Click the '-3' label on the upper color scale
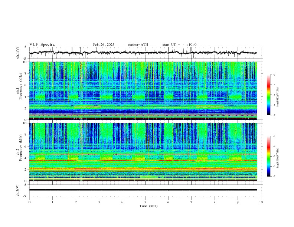The width and height of the screenshot is (294, 227). 274,75
